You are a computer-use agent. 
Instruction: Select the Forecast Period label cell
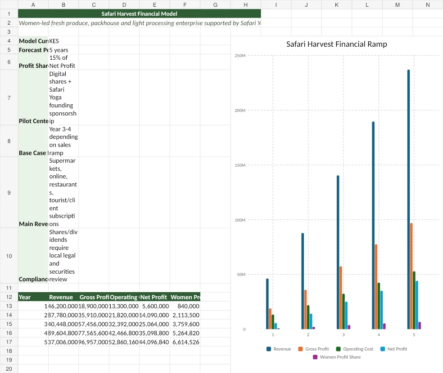[33, 50]
